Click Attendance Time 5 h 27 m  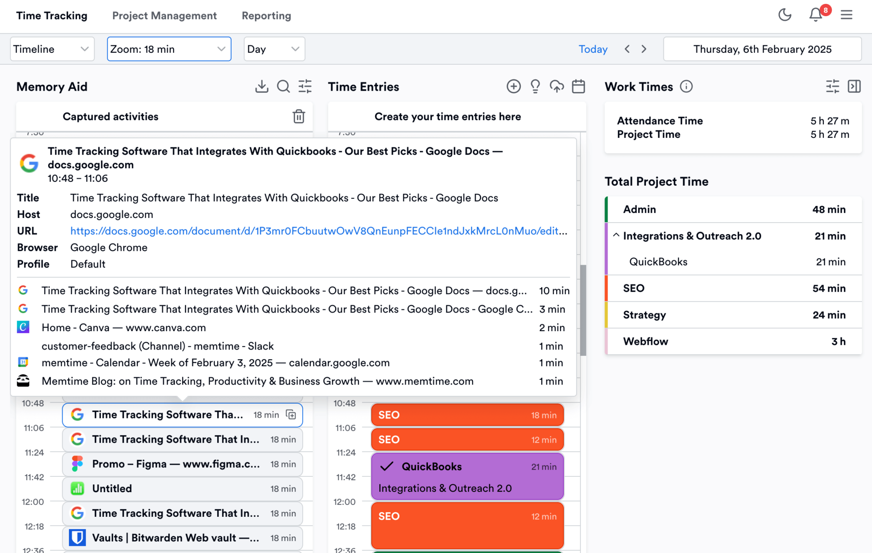coord(733,121)
